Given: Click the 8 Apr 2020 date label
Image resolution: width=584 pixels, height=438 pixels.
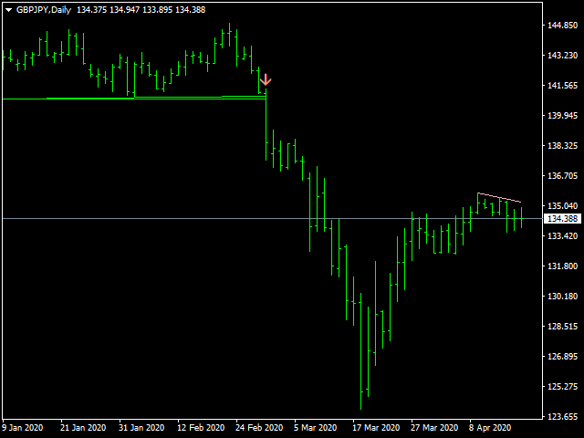Looking at the screenshot, I should [x=489, y=427].
